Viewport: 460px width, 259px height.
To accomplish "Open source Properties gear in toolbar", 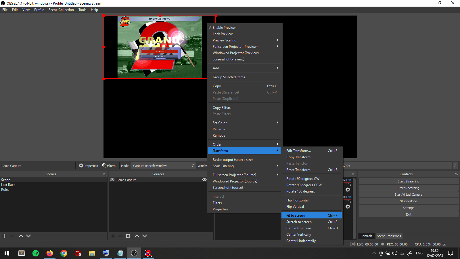I will pos(89,166).
